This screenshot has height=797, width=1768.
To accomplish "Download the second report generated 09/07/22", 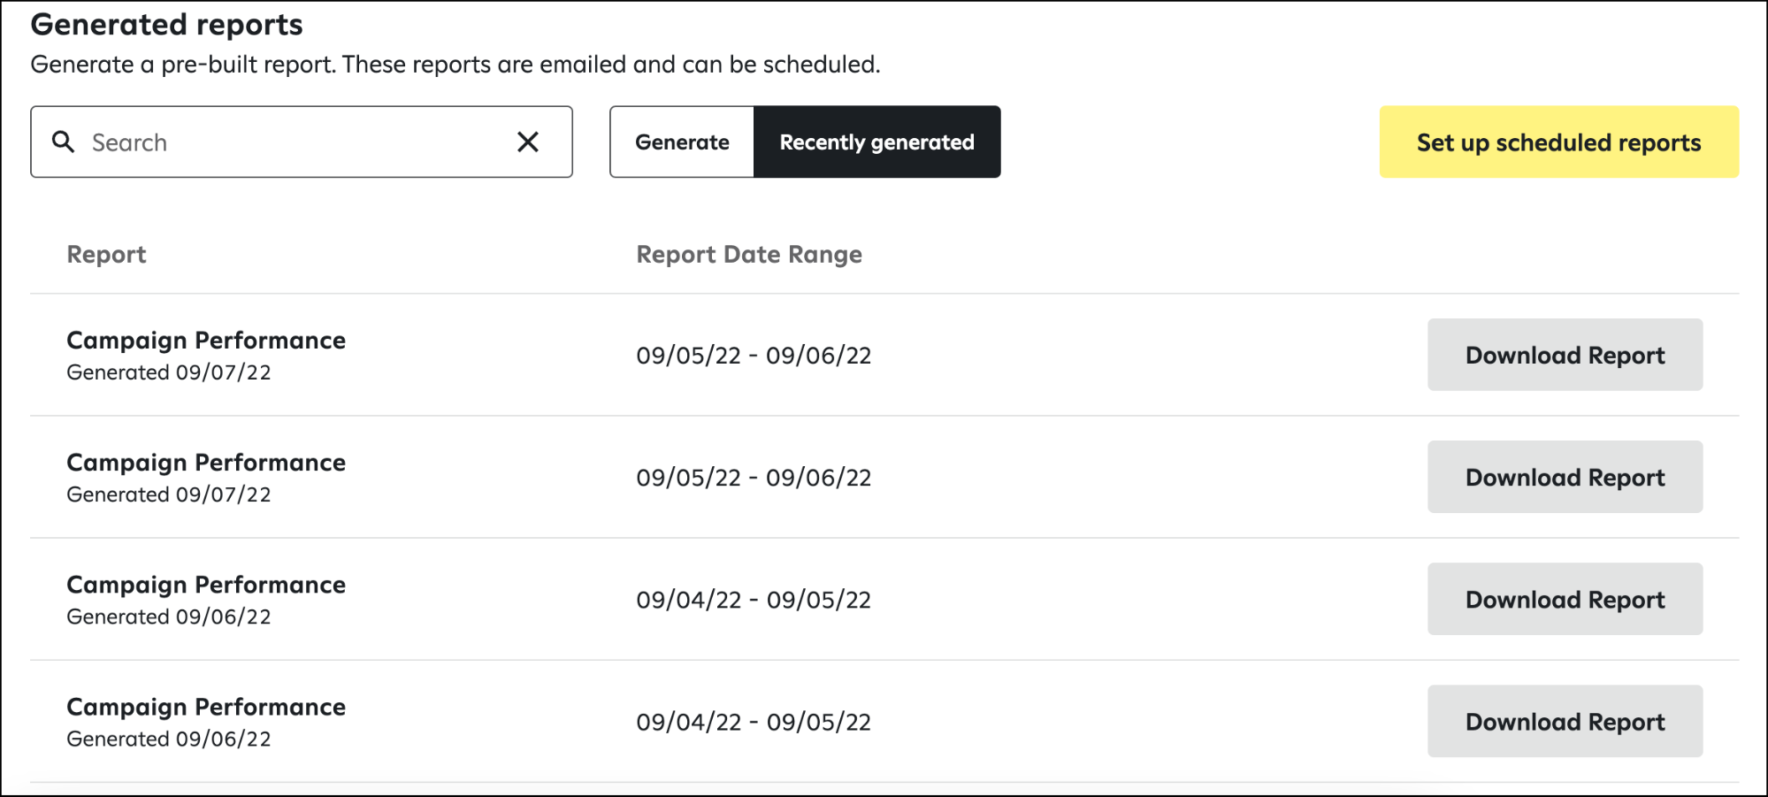I will pyautogui.click(x=1565, y=477).
